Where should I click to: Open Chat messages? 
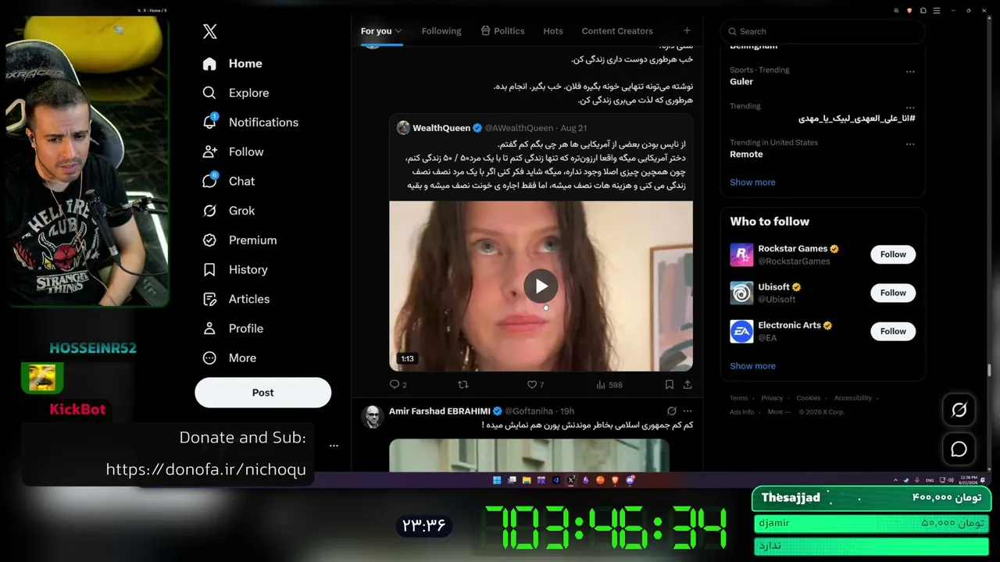pos(229,181)
